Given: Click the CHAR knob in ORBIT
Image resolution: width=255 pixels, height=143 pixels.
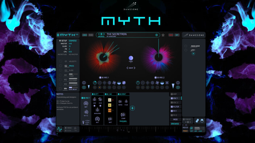Looking at the screenshot, I should tap(123, 115).
